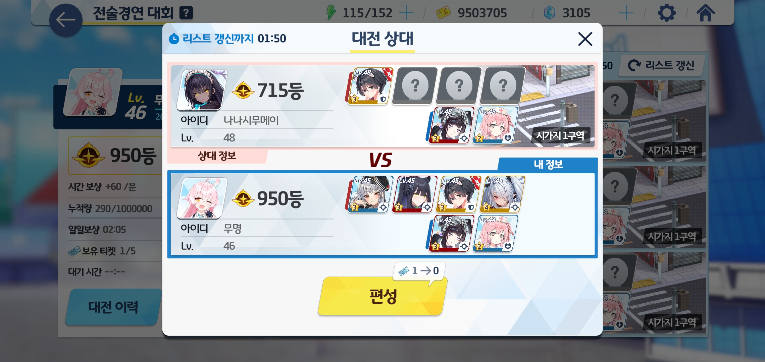Add energy with plus next to 115/152
This screenshot has height=362, width=765.
[406, 13]
